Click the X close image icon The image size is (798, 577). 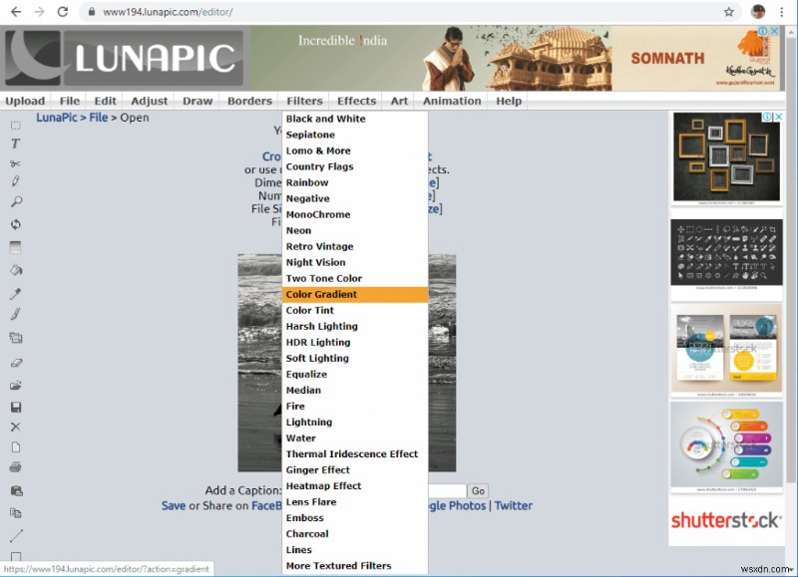(x=16, y=428)
